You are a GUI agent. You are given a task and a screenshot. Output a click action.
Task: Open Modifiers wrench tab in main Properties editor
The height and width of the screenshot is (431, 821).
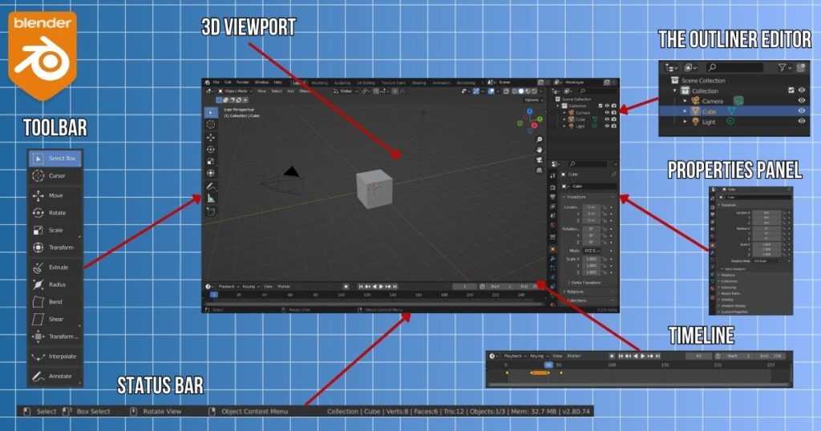coord(553,259)
